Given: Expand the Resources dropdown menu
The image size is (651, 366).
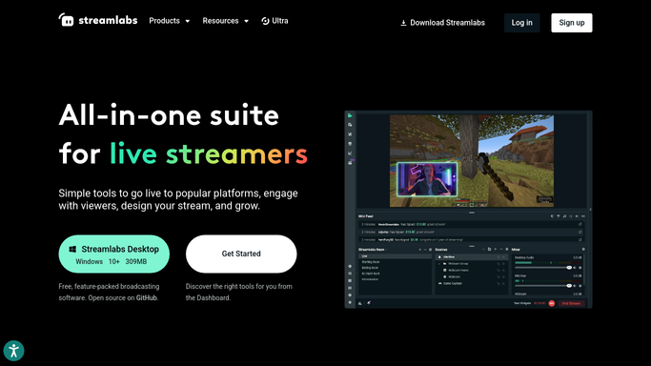Looking at the screenshot, I should coord(226,21).
